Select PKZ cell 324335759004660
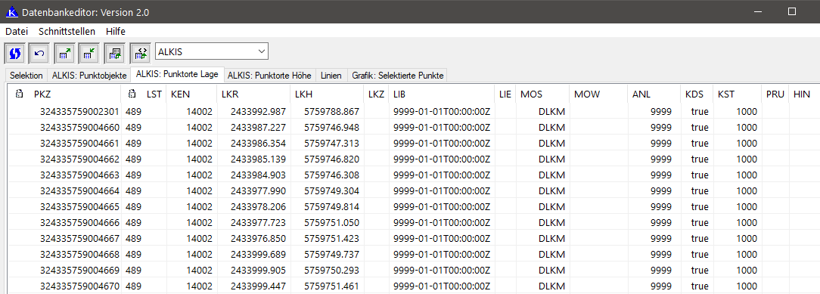 [x=79, y=127]
